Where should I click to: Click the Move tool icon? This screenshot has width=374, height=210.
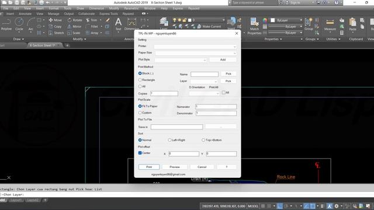[55, 20]
